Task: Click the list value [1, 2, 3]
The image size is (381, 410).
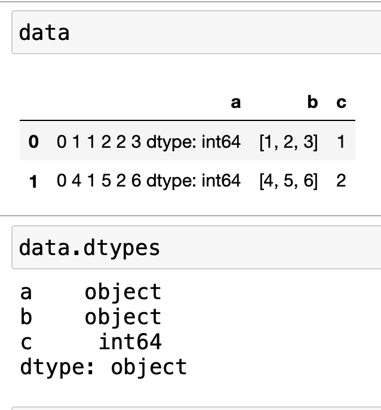Action: [288, 142]
